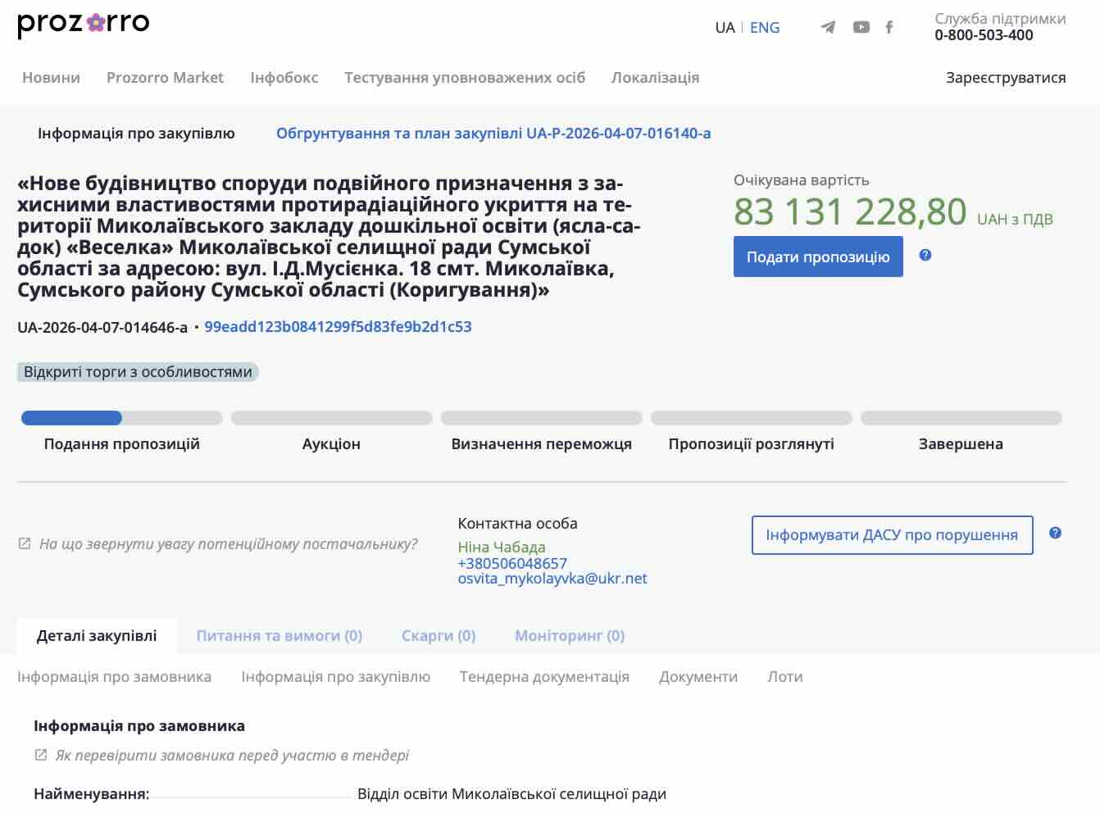Image resolution: width=1100 pixels, height=813 pixels.
Task: Open the YouTube channel icon
Action: (861, 27)
